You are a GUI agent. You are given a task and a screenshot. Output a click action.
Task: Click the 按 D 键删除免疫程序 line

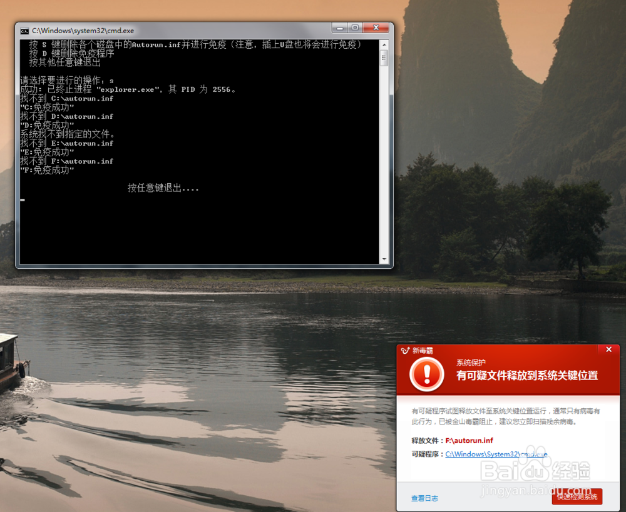(71, 53)
